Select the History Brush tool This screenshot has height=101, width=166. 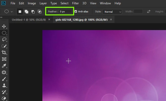[x=4, y=92]
